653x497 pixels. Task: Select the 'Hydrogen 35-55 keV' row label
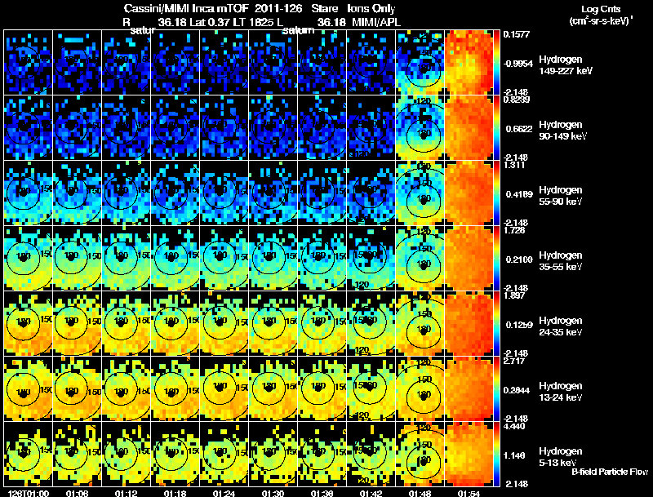coord(561,261)
